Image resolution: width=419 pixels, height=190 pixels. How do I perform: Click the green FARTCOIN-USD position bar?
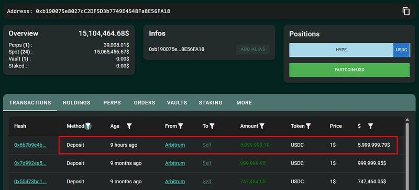tap(349, 70)
